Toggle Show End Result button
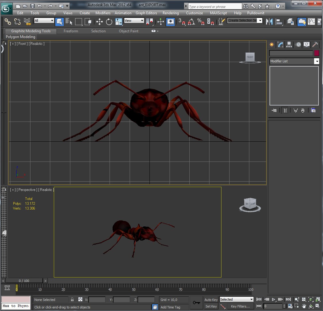 coord(285,111)
